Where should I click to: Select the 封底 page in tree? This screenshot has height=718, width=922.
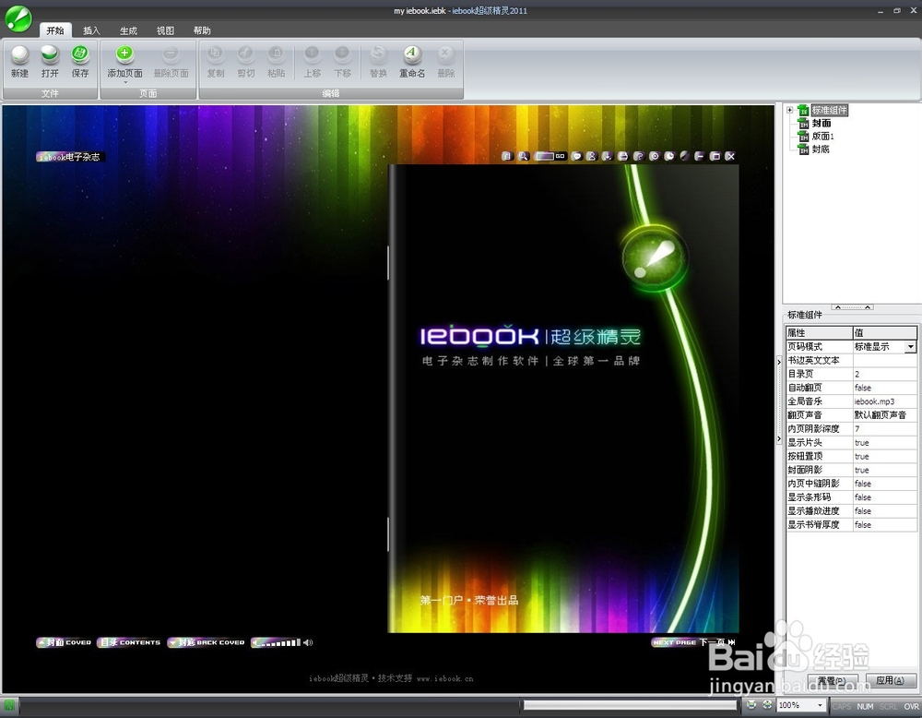coord(821,149)
